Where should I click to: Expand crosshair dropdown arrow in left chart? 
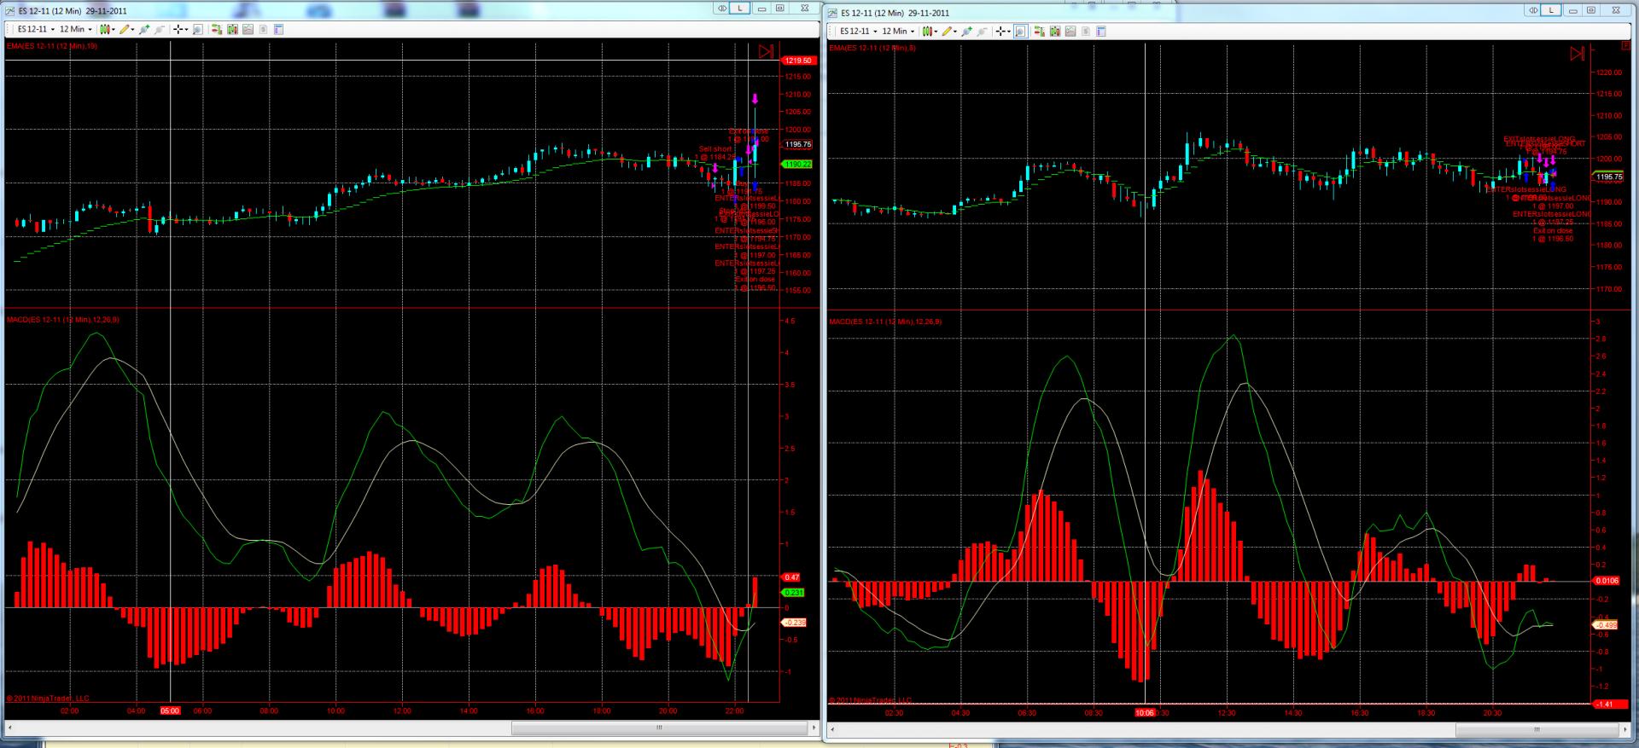pyautogui.click(x=187, y=30)
